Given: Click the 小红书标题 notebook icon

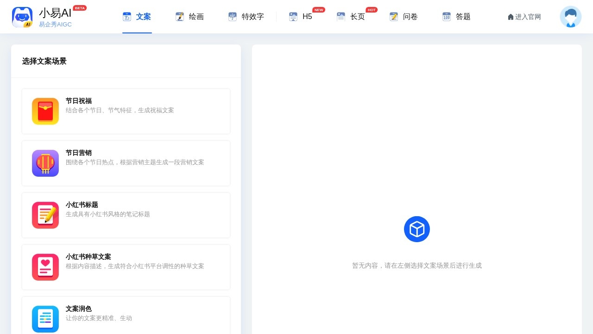Looking at the screenshot, I should click(45, 215).
